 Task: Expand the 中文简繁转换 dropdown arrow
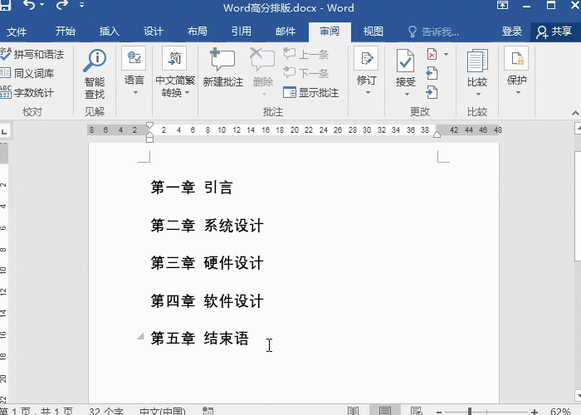point(187,93)
